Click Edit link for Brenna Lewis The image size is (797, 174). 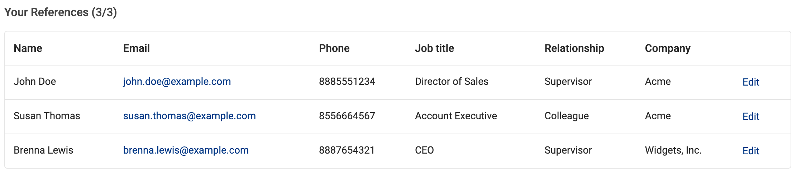click(x=751, y=151)
